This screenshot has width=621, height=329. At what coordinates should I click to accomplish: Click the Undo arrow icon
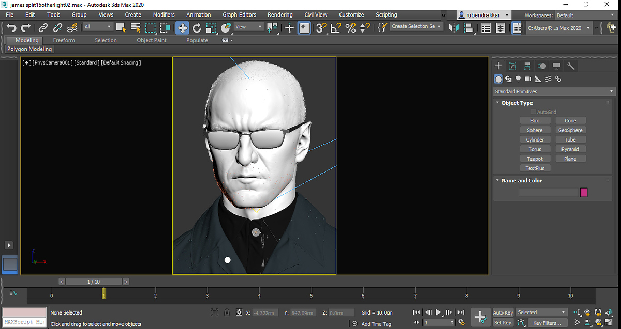11,28
